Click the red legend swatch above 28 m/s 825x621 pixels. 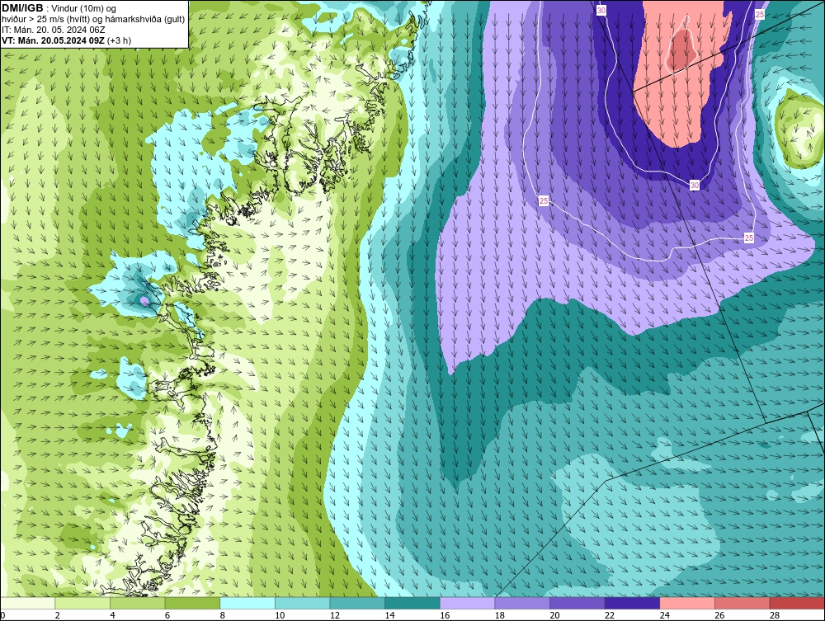797,603
